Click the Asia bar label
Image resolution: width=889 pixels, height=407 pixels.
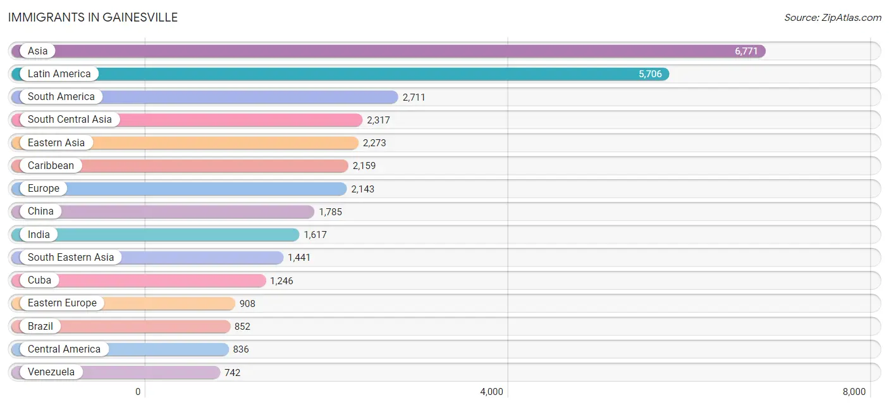coord(37,51)
